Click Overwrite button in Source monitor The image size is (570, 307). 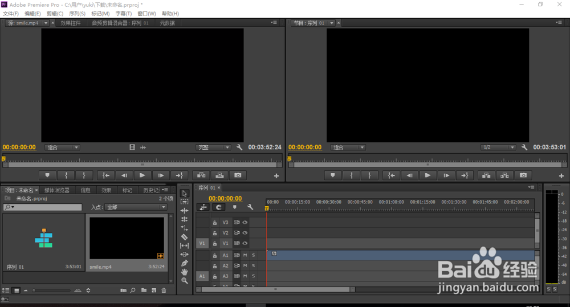coord(219,175)
